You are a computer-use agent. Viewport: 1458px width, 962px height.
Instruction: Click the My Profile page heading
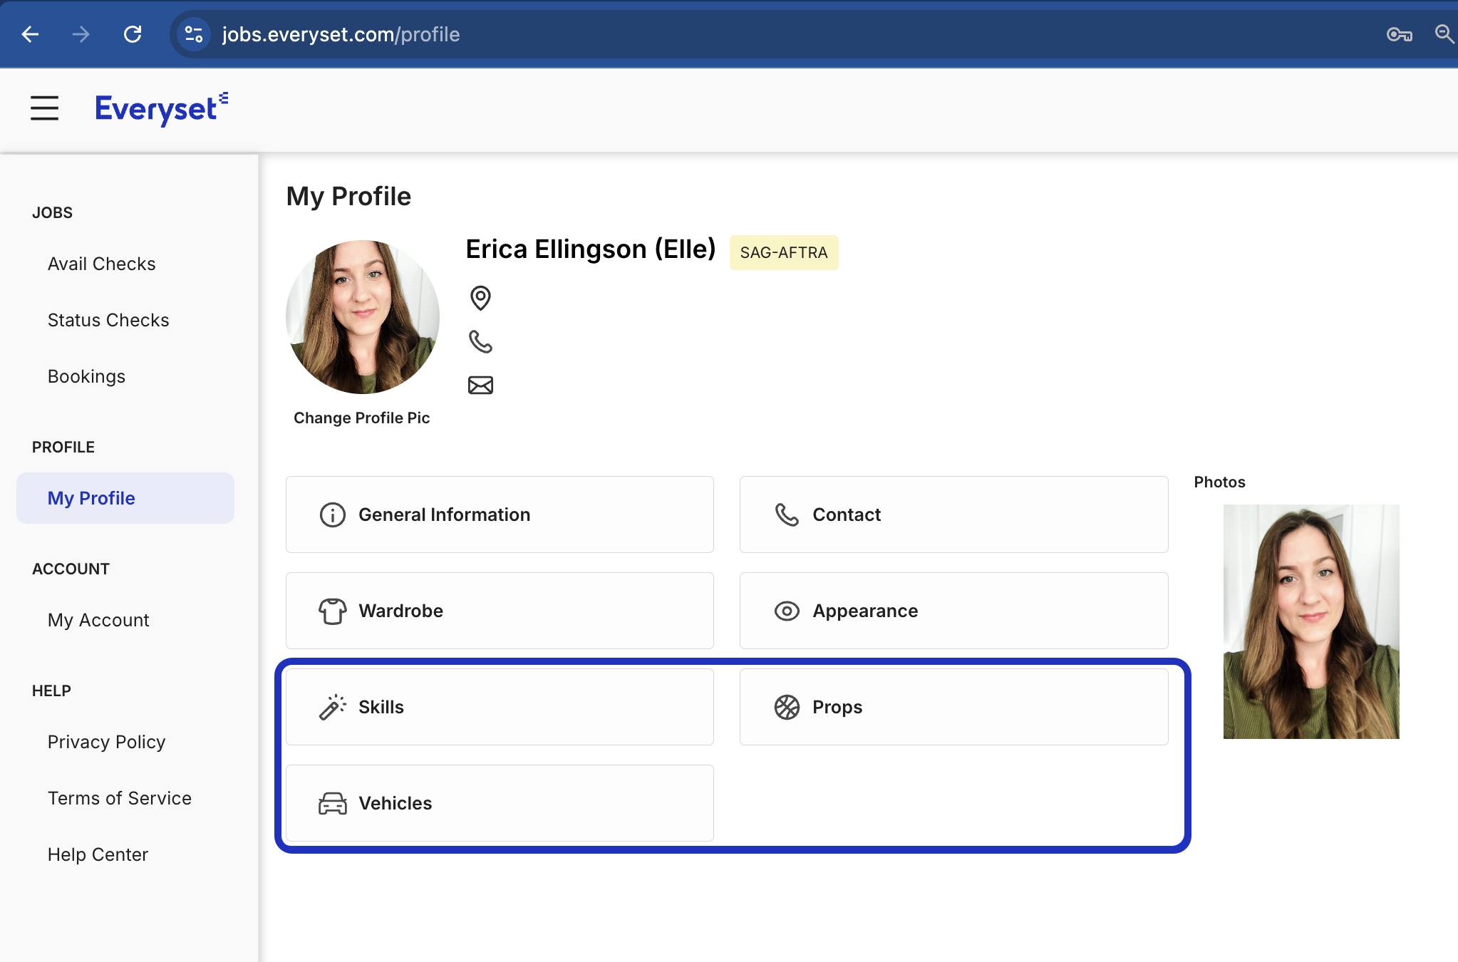[x=348, y=196]
